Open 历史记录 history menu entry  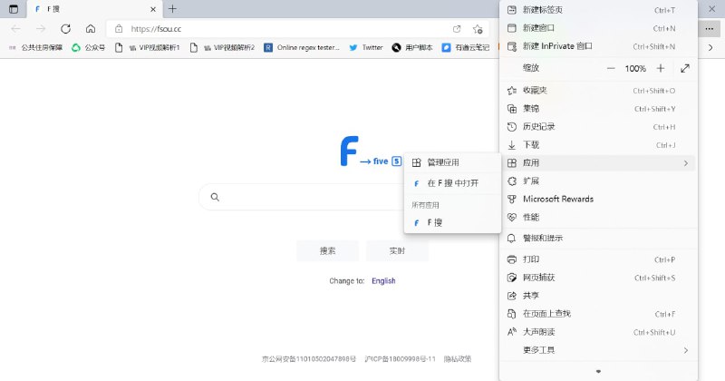tap(598, 126)
